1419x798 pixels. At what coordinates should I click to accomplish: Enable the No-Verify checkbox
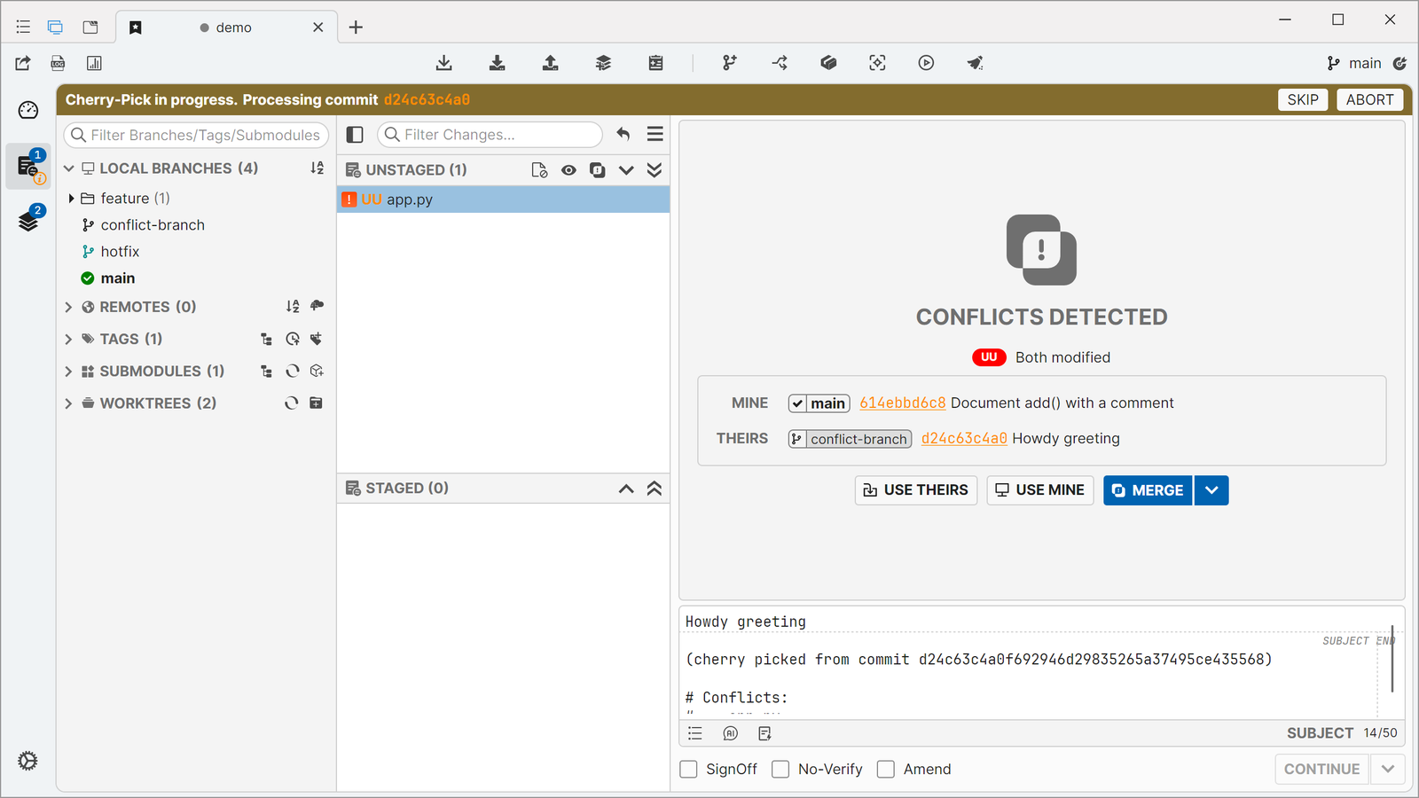[x=780, y=770]
